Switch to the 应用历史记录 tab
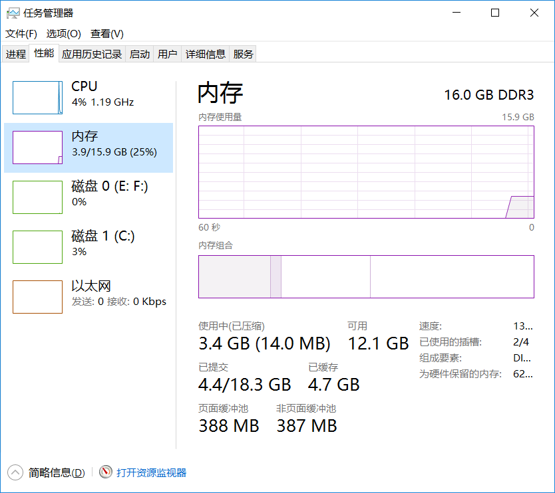The width and height of the screenshot is (555, 493). (x=92, y=54)
